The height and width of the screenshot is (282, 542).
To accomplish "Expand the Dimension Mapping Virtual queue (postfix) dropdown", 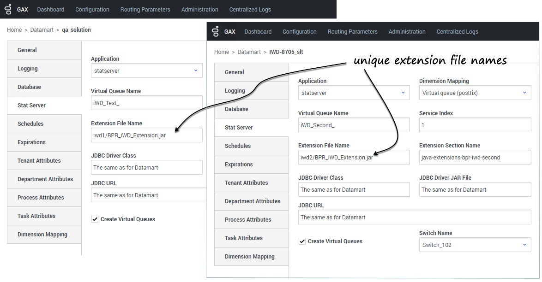I will pyautogui.click(x=475, y=93).
